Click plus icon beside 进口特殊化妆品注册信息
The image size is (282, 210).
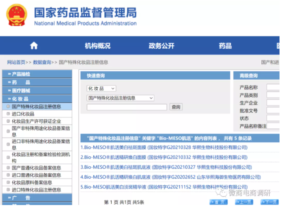(x=8, y=190)
